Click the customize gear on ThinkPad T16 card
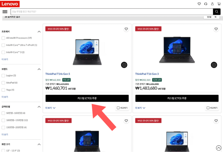 click(x=214, y=65)
